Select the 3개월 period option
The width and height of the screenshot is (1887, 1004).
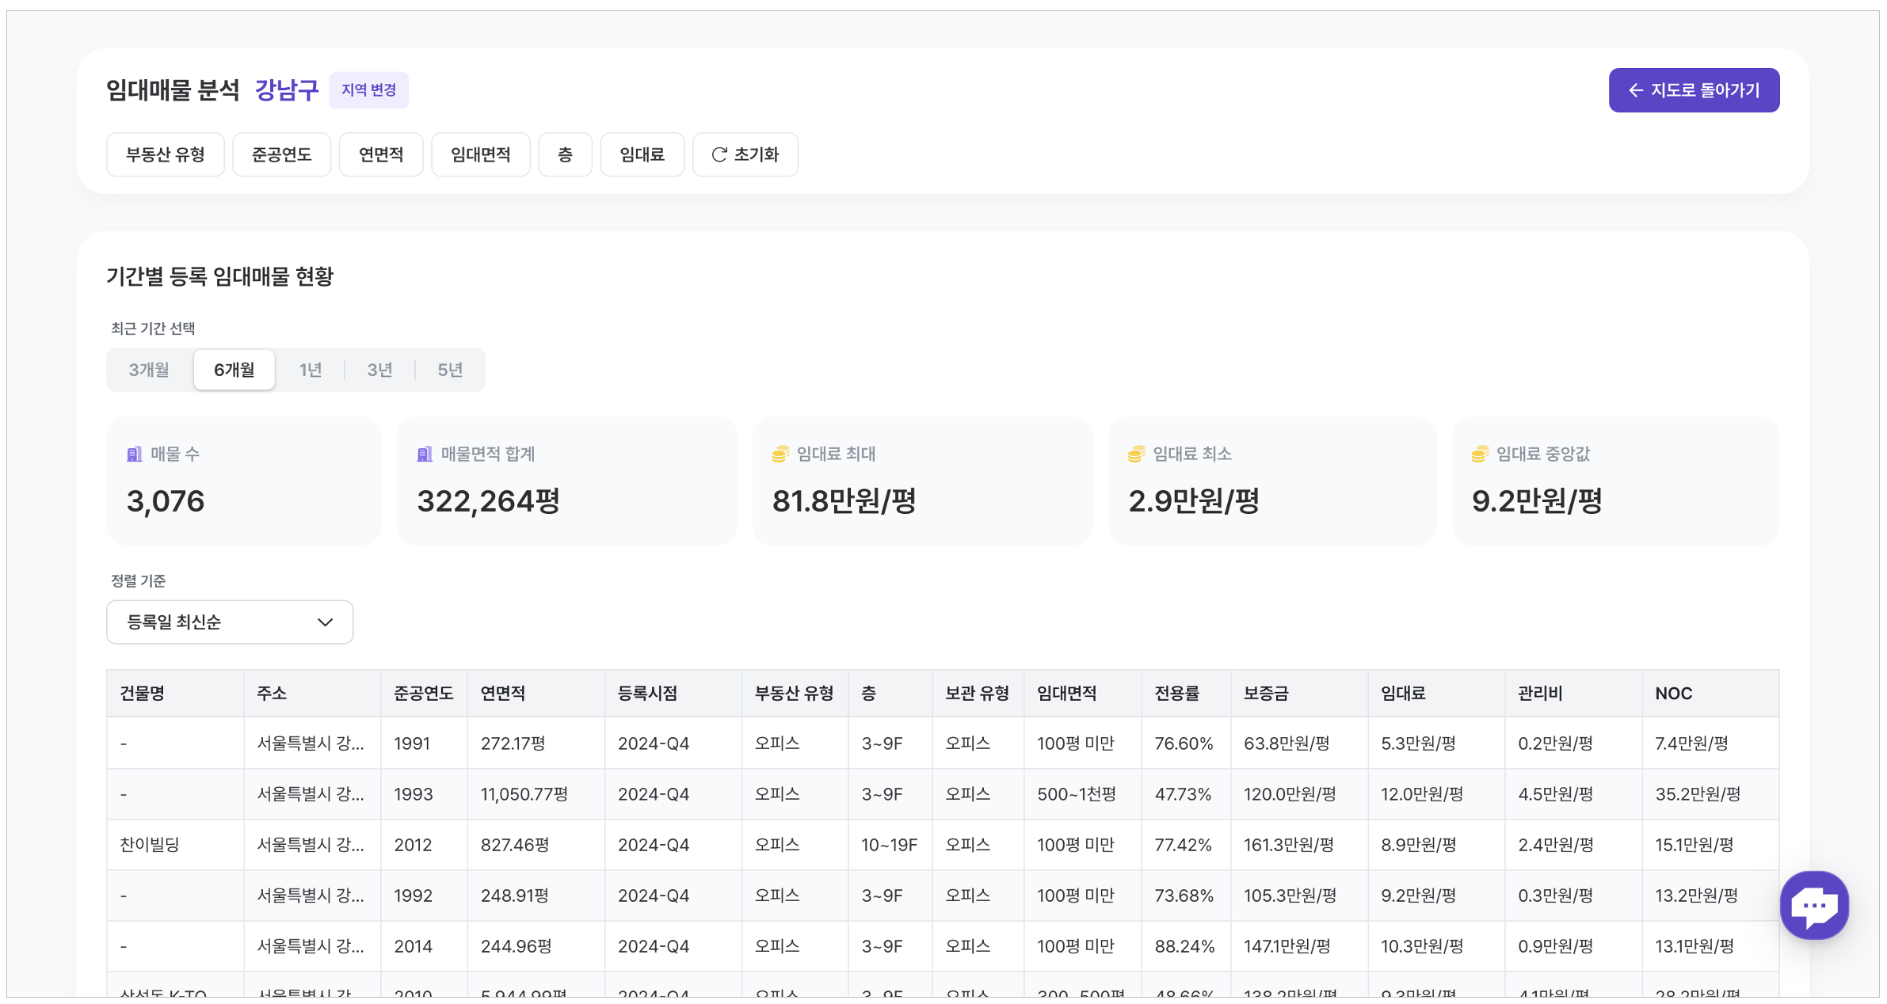tap(149, 370)
